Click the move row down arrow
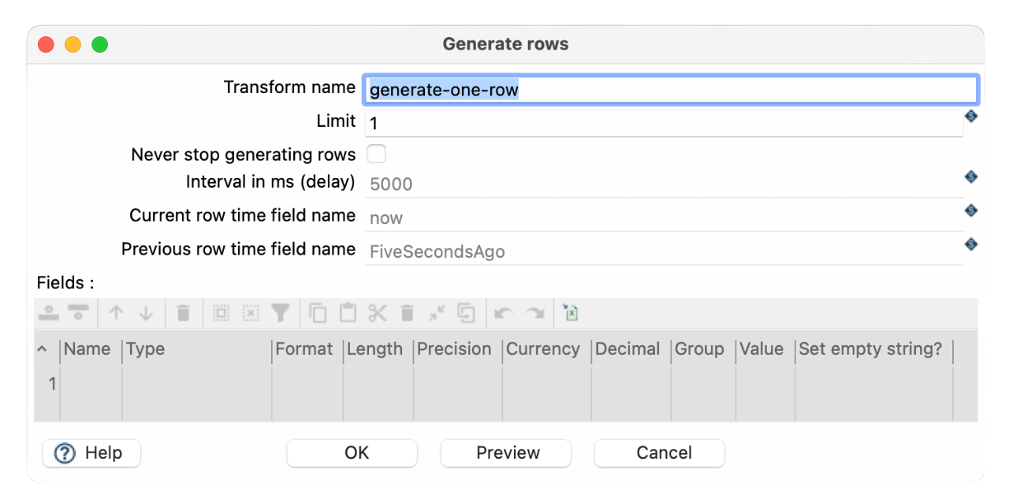 (x=146, y=313)
